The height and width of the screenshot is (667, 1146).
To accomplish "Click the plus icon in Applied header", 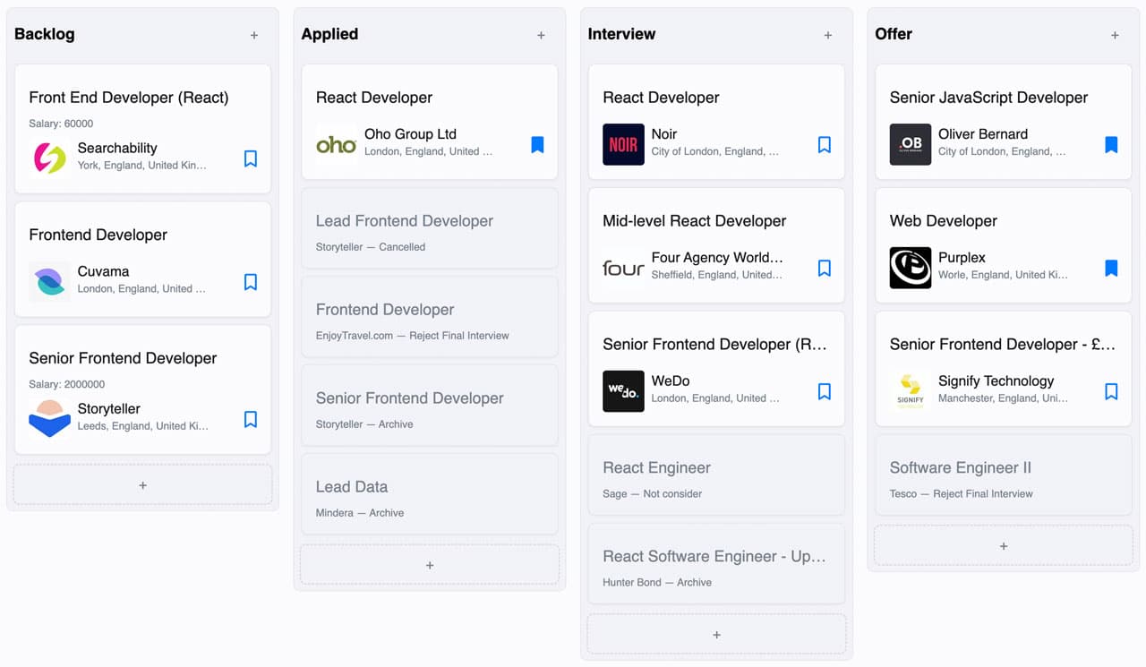I will tap(541, 35).
